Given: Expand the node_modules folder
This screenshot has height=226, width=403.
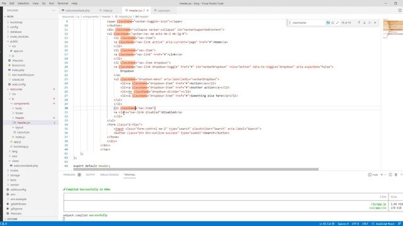Looking at the screenshot, I should pyautogui.click(x=19, y=36).
